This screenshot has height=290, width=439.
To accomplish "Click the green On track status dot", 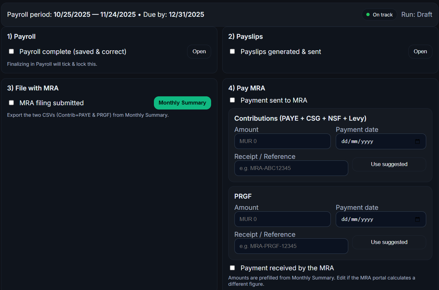I will click(x=368, y=14).
